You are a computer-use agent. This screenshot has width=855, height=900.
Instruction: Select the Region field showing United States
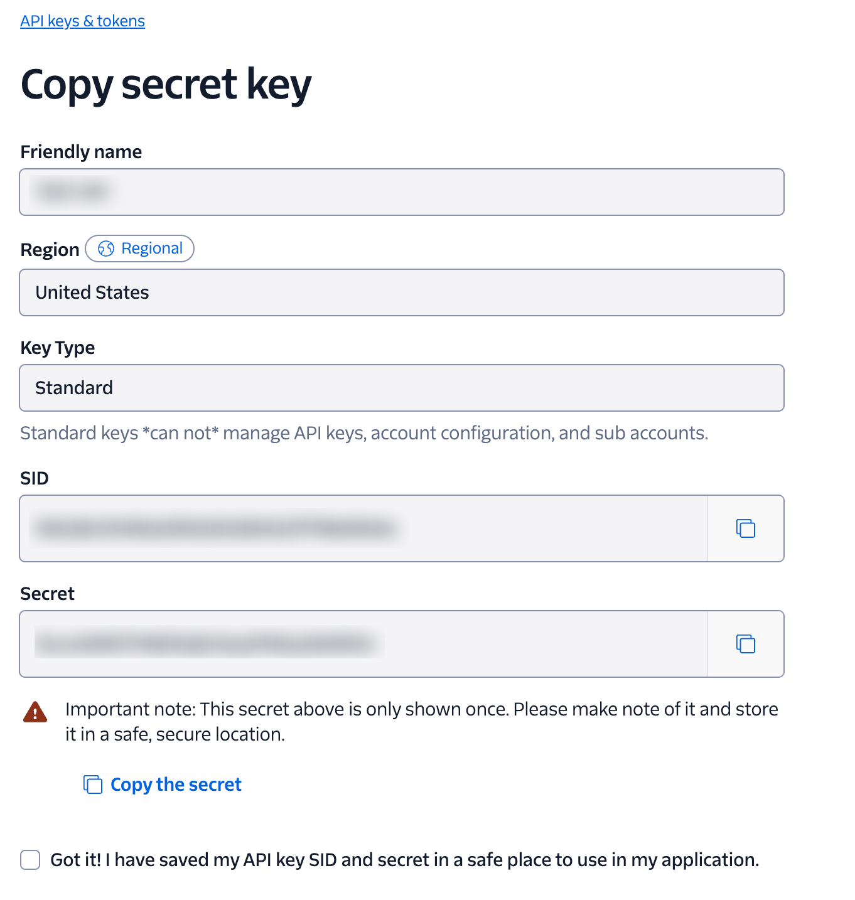402,292
